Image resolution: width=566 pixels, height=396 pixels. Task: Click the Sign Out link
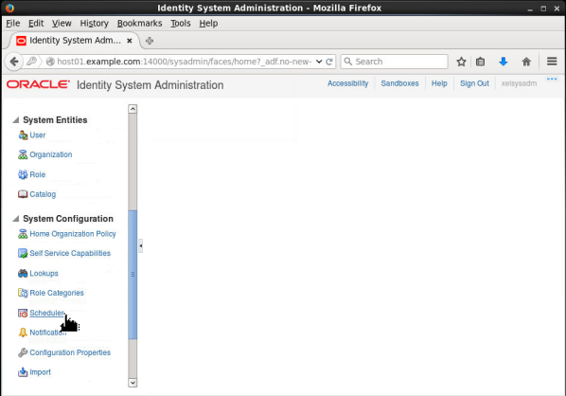point(474,83)
